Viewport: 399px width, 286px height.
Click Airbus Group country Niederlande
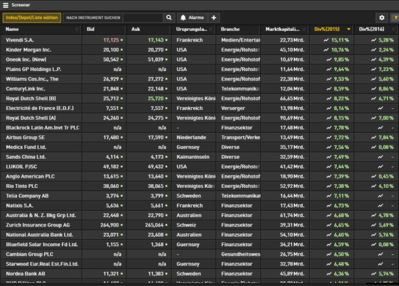click(x=191, y=137)
